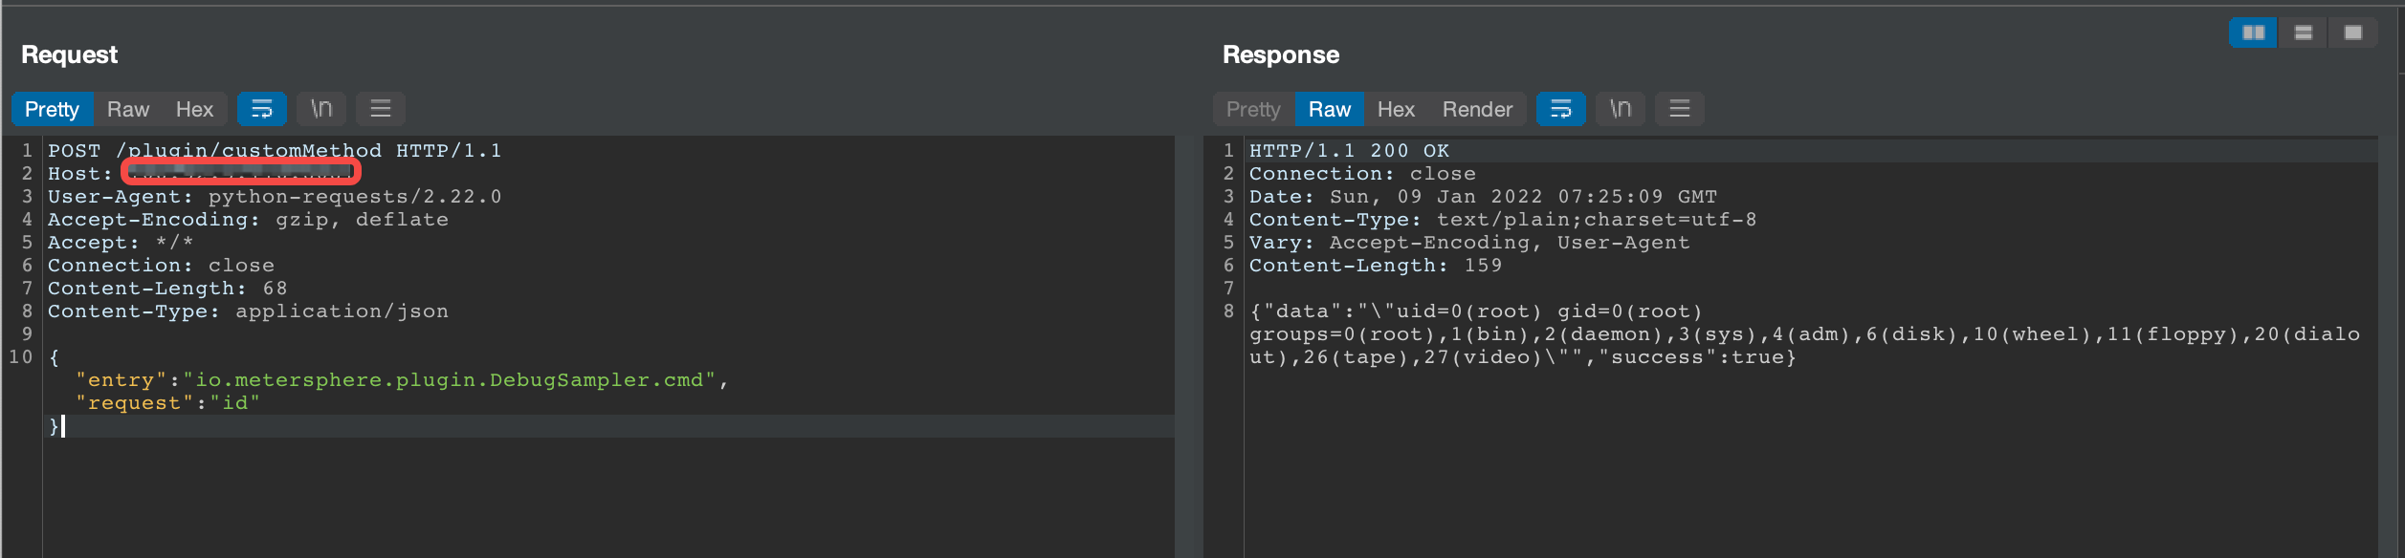The image size is (2405, 558).
Task: Choose top-bottom stacked layout icon
Action: coord(2304,32)
